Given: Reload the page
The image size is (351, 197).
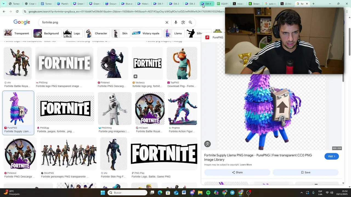Looking at the screenshot, I should coord(17,11).
